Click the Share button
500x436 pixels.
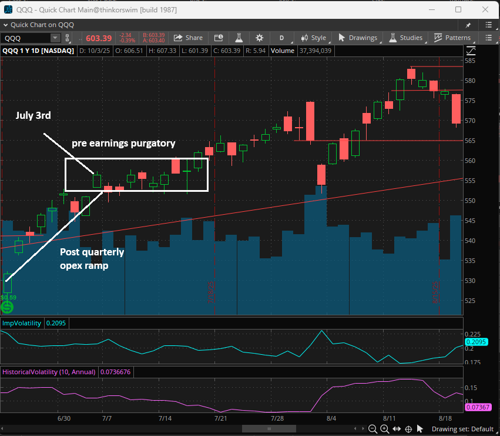pyautogui.click(x=188, y=38)
